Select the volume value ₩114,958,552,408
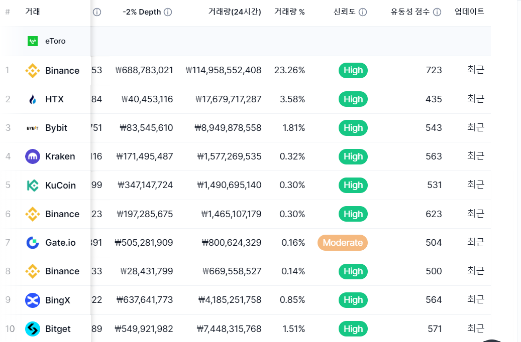Screen dimensions: 521x342 click(x=223, y=70)
